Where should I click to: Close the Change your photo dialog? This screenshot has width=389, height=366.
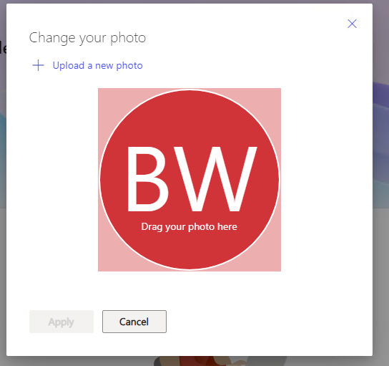[352, 24]
